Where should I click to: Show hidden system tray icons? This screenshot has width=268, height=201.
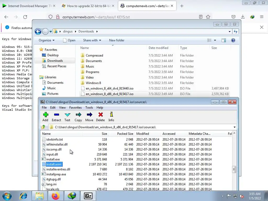pos(222,196)
